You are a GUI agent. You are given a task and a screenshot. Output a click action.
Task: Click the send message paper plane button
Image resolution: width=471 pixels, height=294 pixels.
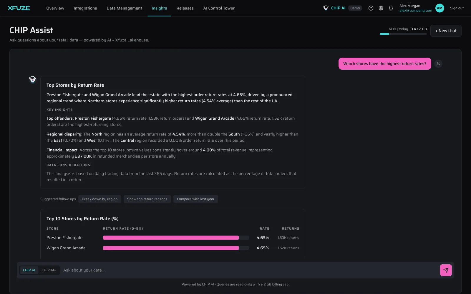[446, 270]
